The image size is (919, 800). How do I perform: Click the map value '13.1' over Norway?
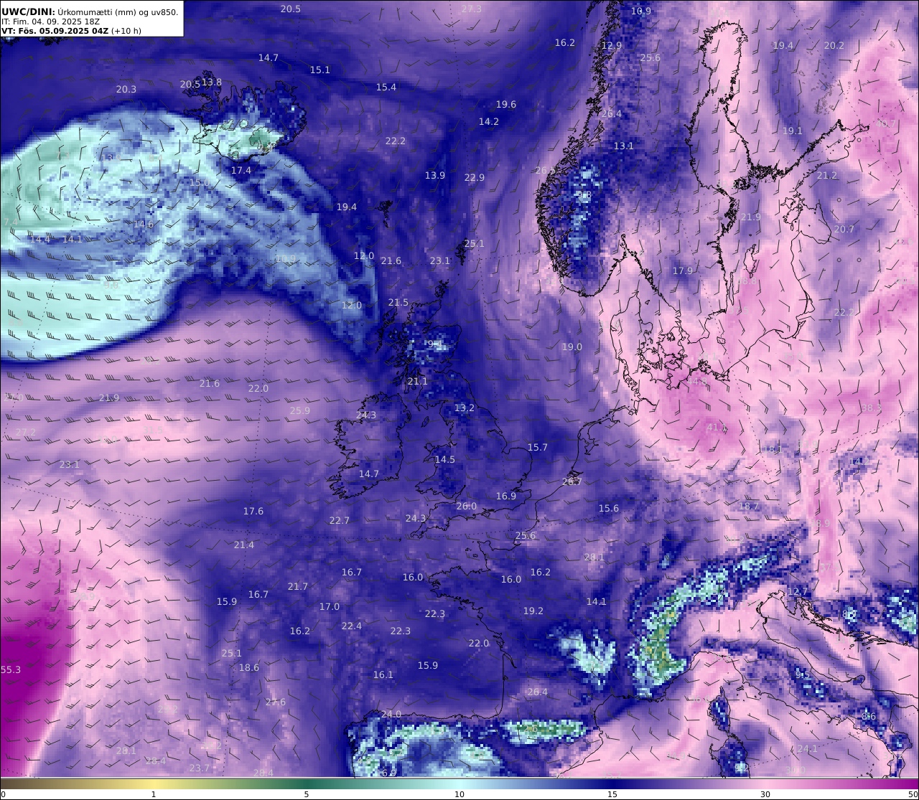click(x=624, y=146)
